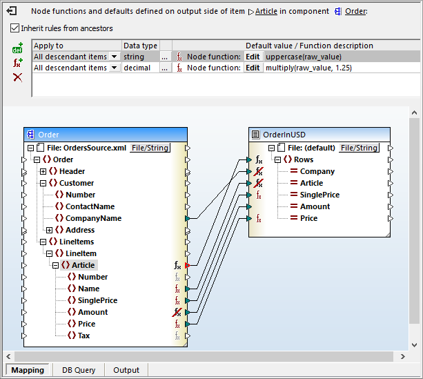Expand the Header node in Order tree

43,171
